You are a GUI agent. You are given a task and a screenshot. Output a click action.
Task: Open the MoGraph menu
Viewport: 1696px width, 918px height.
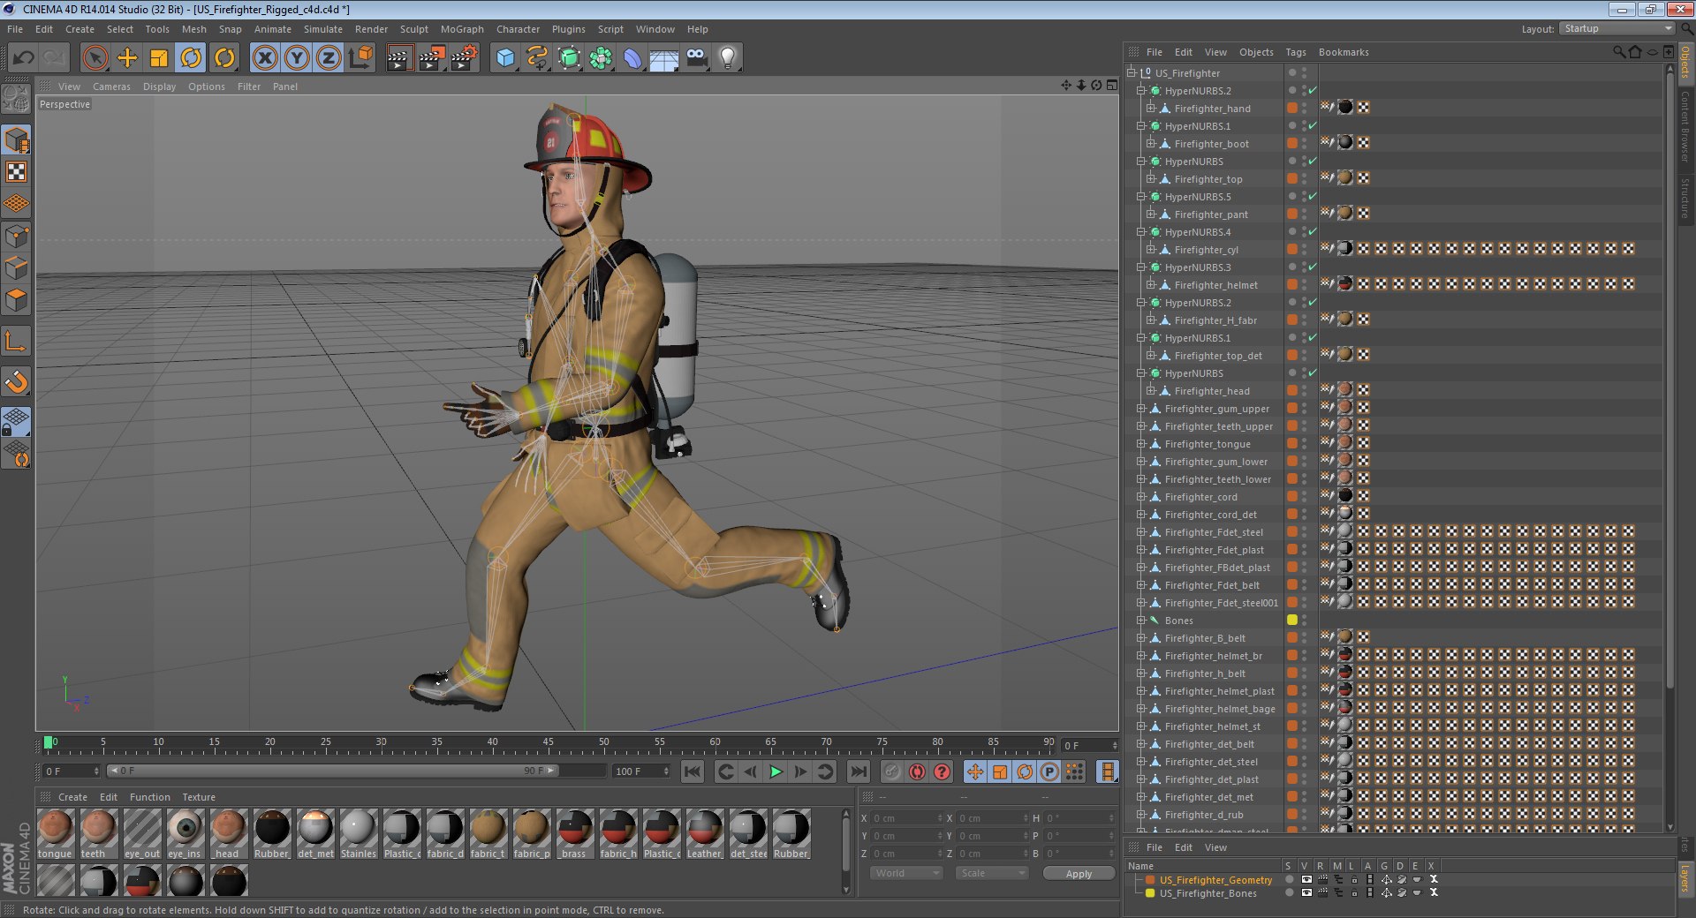coord(462,29)
